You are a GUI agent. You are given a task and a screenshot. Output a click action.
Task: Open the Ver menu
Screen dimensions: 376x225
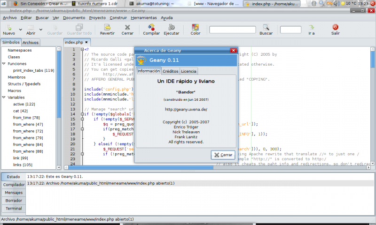56,18
